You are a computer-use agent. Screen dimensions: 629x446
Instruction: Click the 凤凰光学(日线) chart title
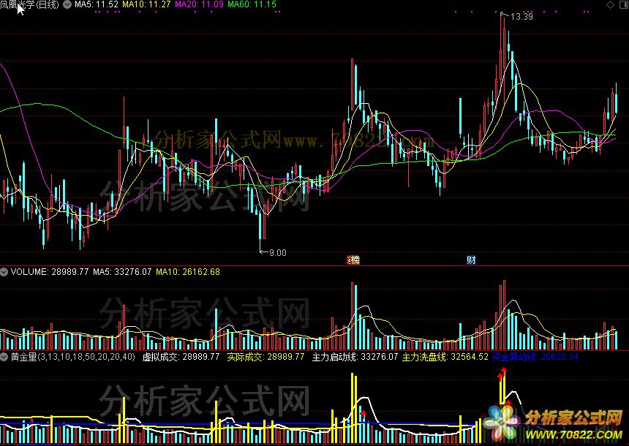(30, 5)
